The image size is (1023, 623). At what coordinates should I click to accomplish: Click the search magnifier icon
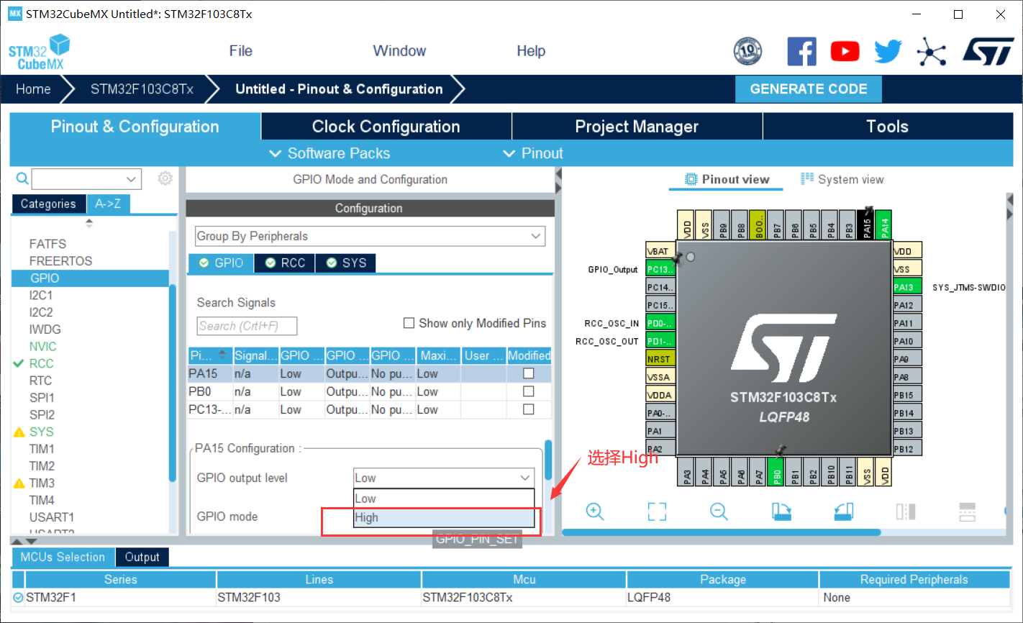pos(22,178)
